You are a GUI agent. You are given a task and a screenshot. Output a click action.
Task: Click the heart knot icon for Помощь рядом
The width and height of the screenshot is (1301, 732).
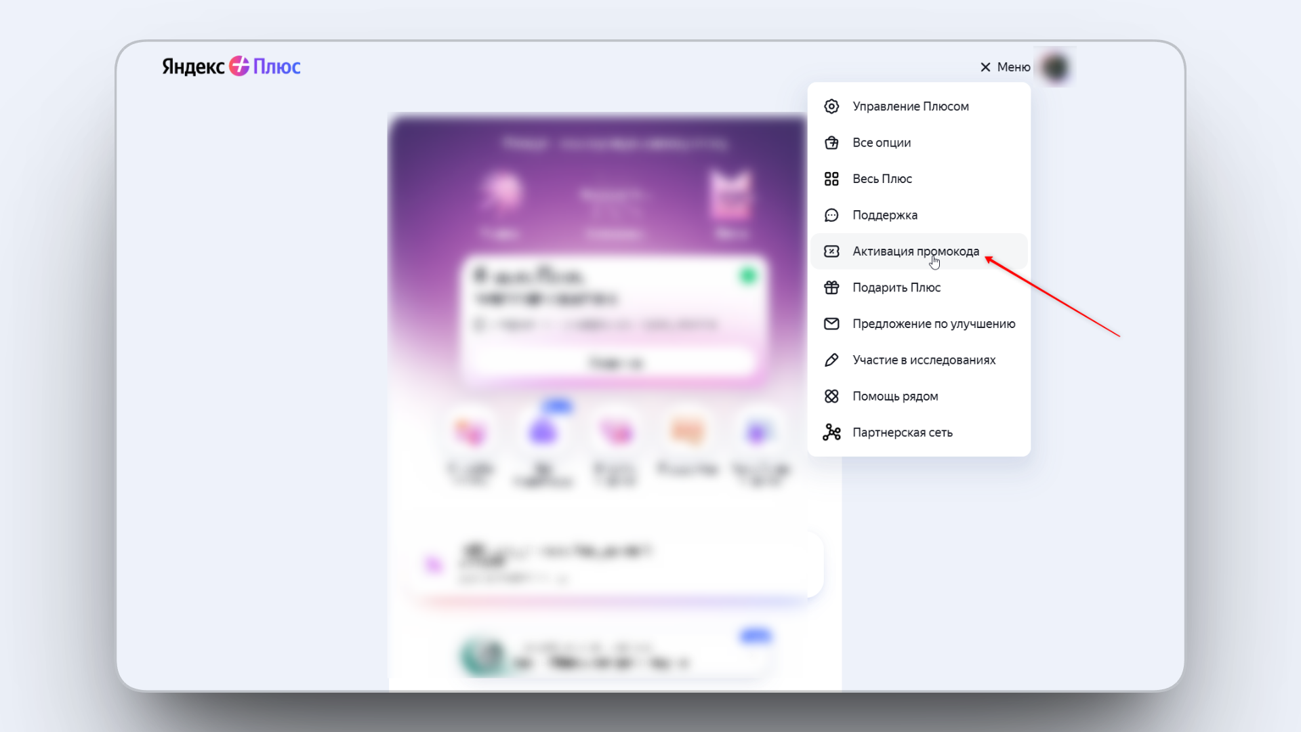(831, 396)
